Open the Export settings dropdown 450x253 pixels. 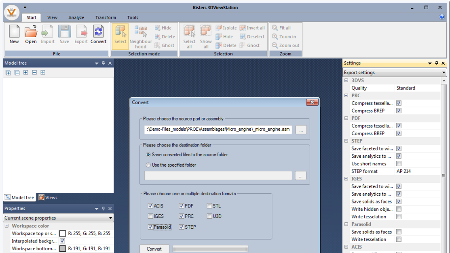pyautogui.click(x=395, y=73)
